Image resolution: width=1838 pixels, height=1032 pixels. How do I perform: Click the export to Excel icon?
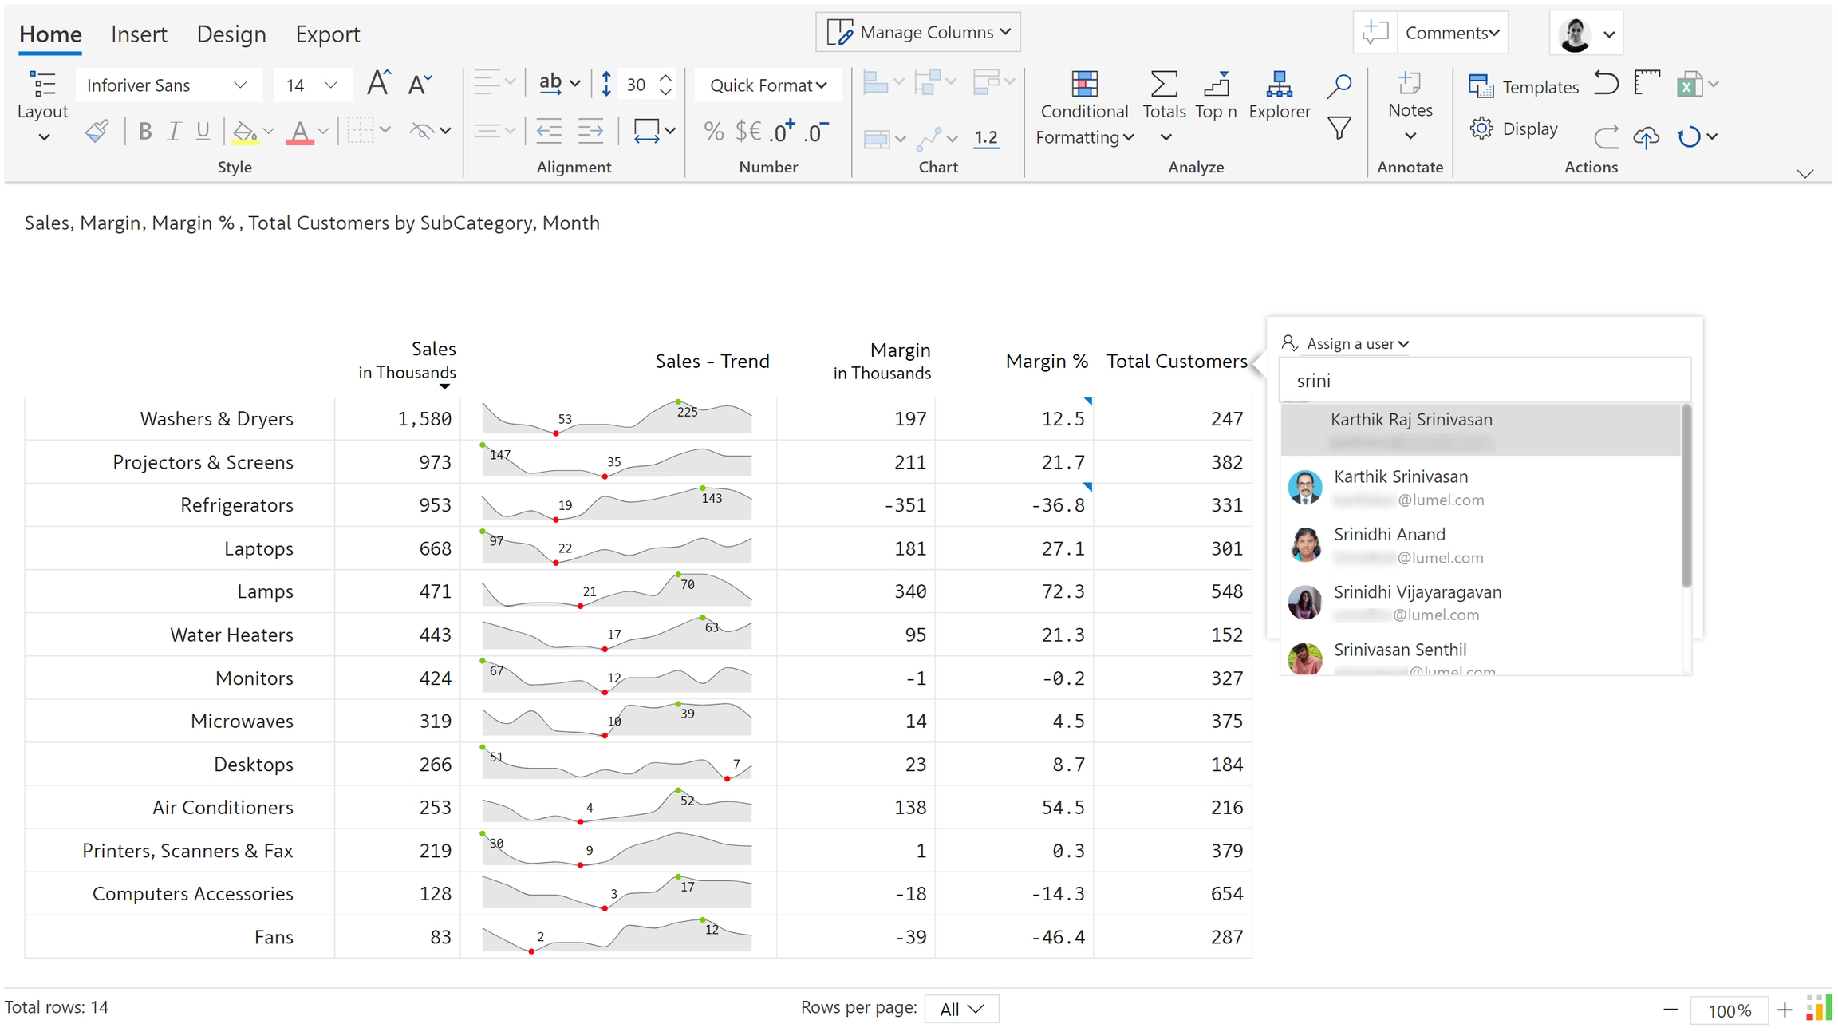click(1688, 85)
